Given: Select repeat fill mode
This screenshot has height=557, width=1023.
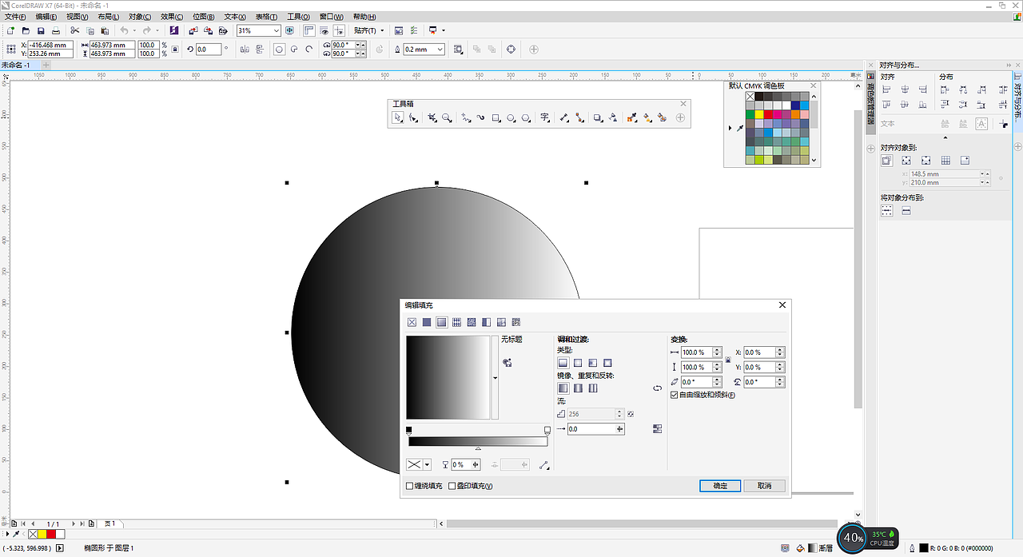Looking at the screenshot, I should coord(592,388).
